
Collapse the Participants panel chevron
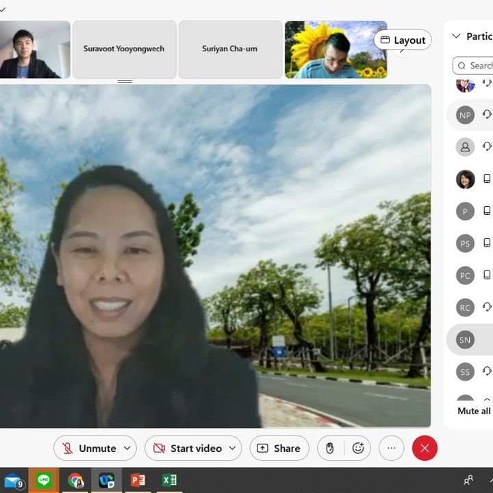click(456, 36)
